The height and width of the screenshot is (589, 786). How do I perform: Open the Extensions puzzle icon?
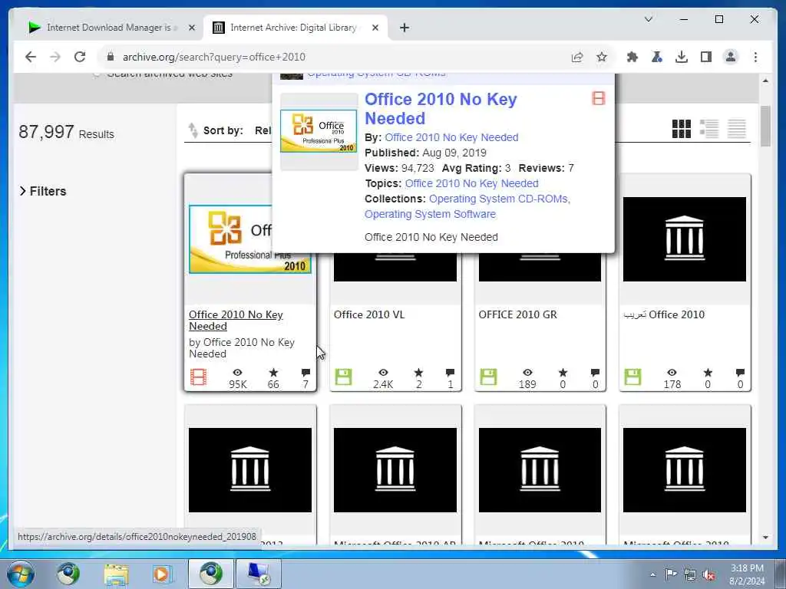632,57
